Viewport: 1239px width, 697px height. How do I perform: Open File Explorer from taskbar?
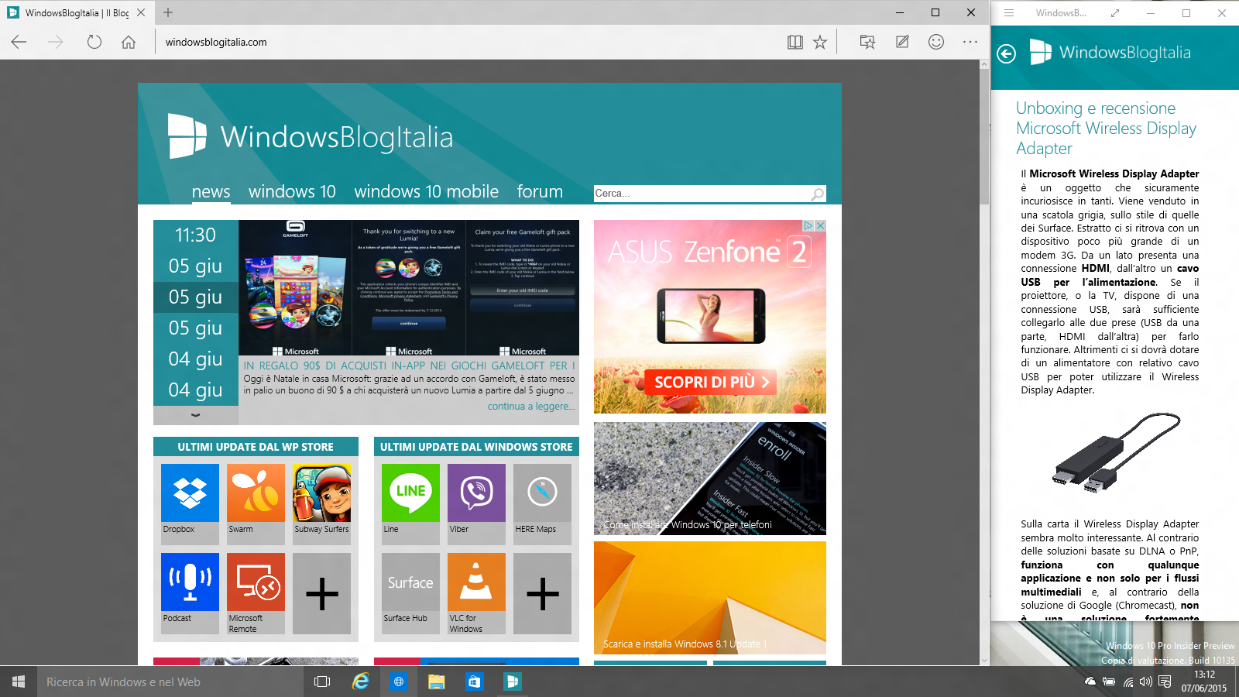coord(436,682)
